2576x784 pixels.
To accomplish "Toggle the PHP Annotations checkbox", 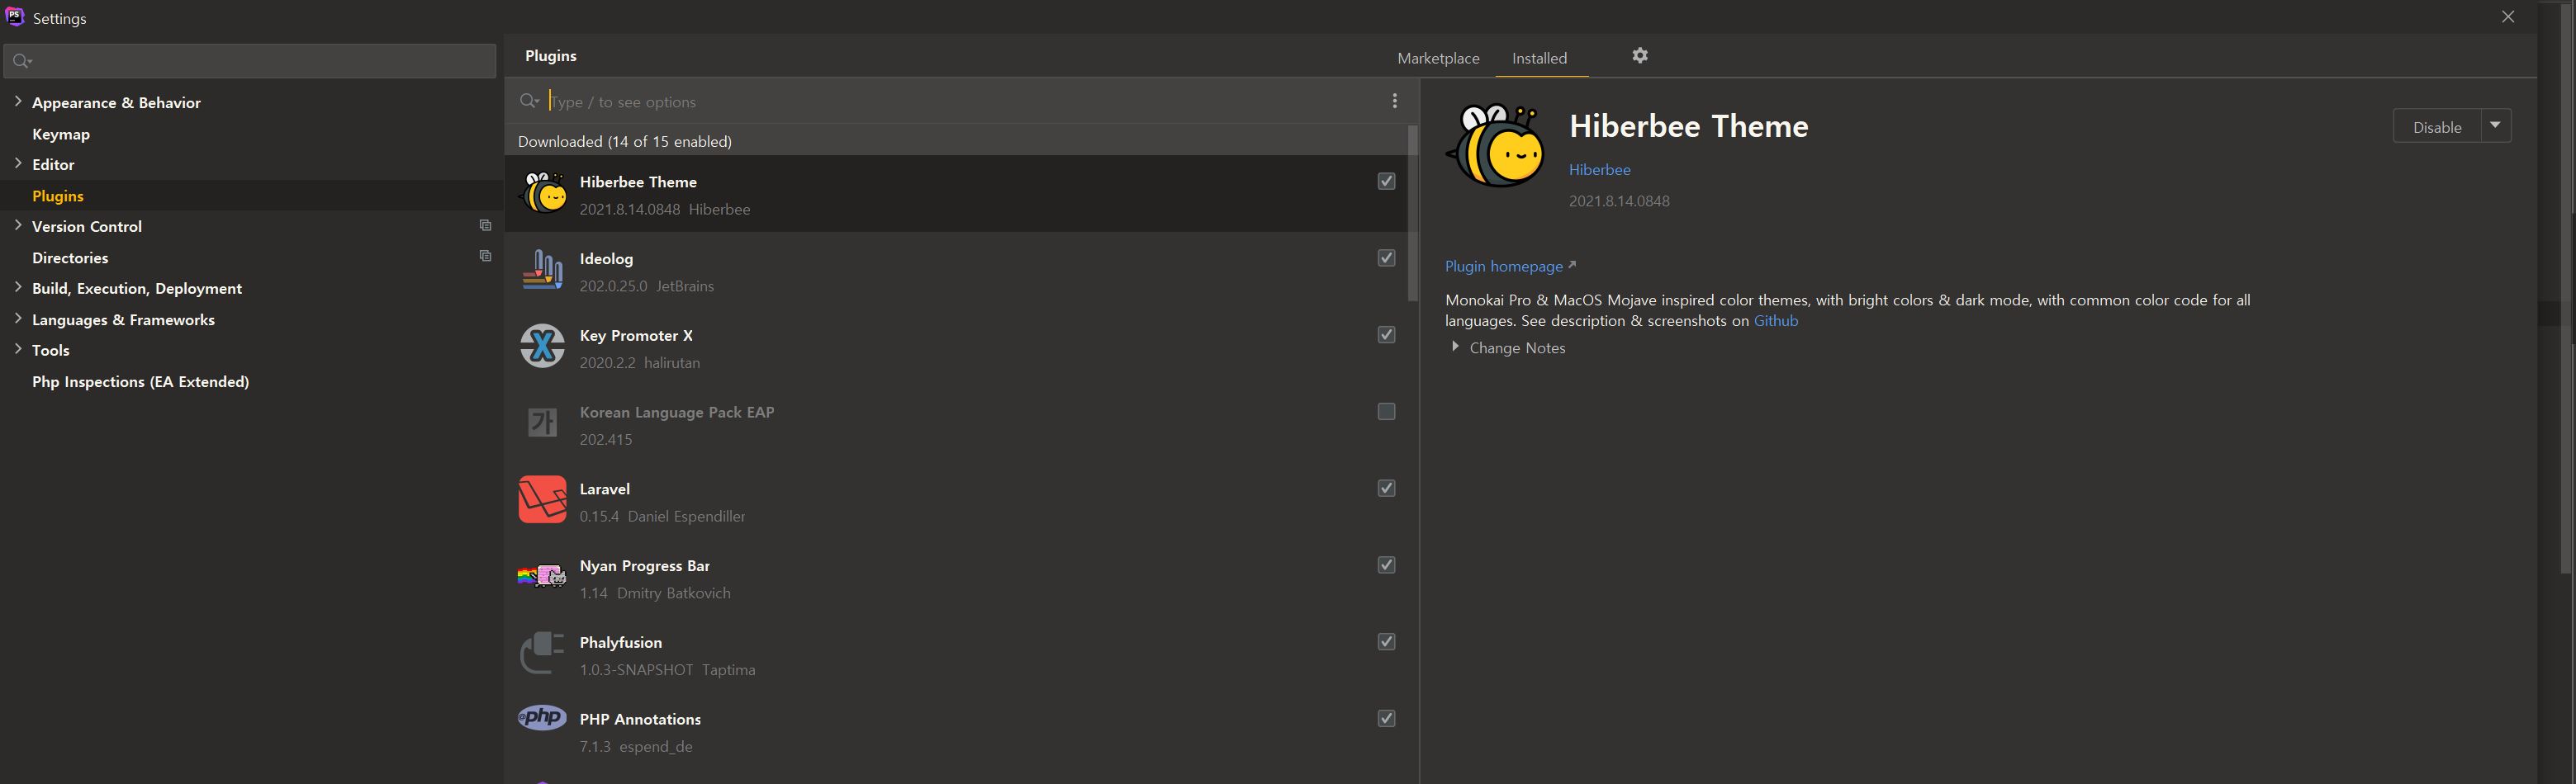I will (x=1386, y=718).
